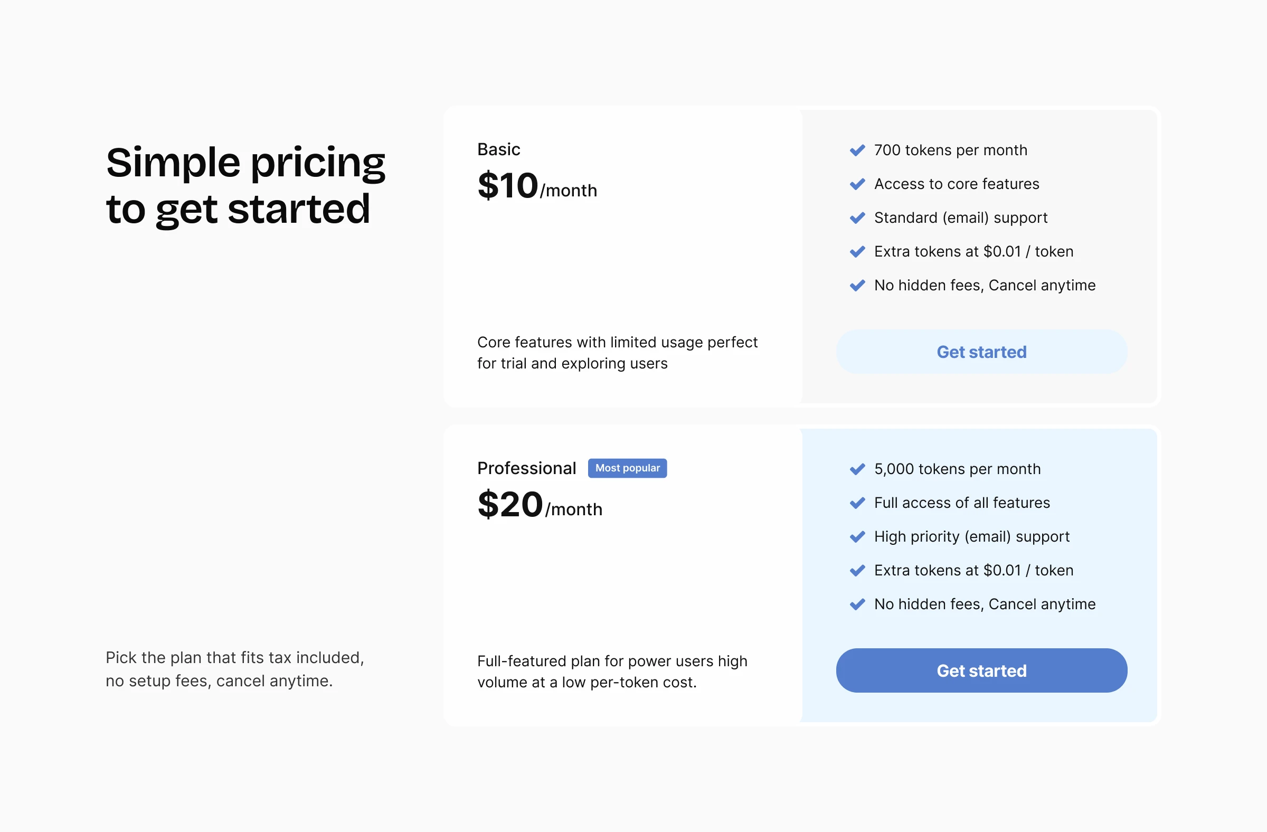Click the checkmark beside No hidden fees, Cancel anytime
Viewport: 1267px width, 832px height.
[857, 285]
